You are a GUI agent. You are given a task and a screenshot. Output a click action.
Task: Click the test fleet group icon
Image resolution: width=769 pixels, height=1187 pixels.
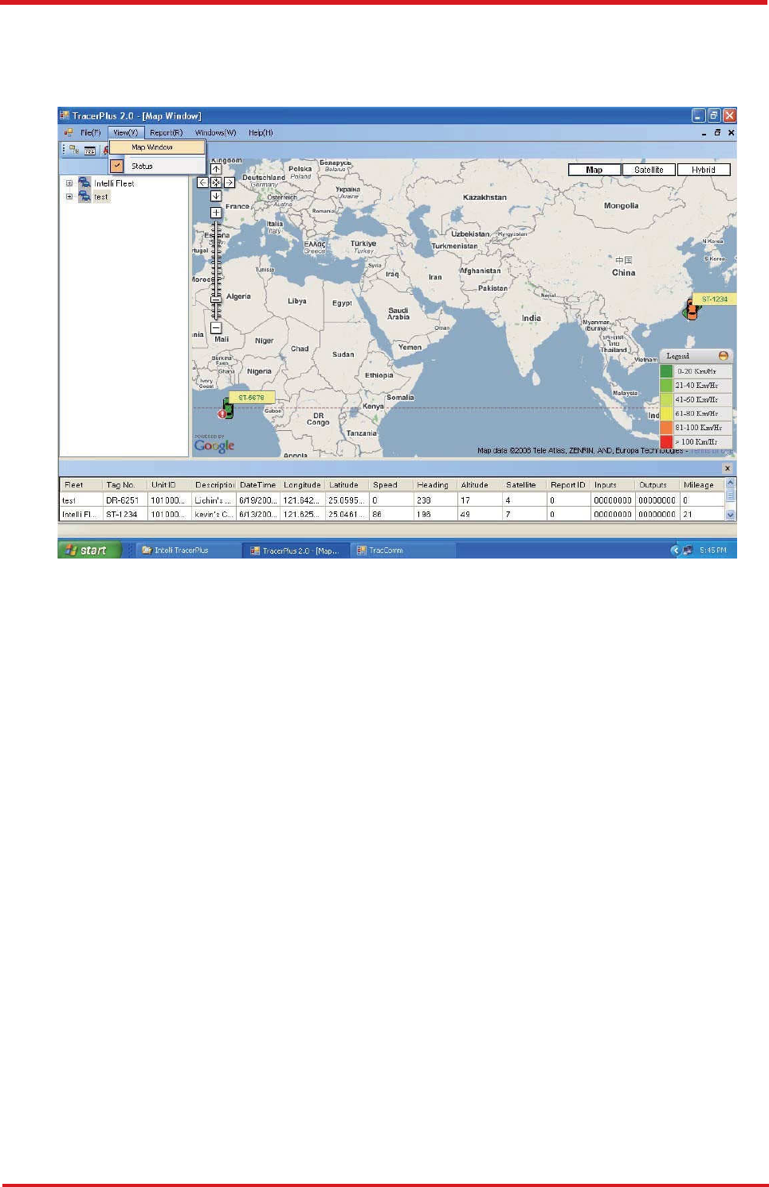coord(84,196)
